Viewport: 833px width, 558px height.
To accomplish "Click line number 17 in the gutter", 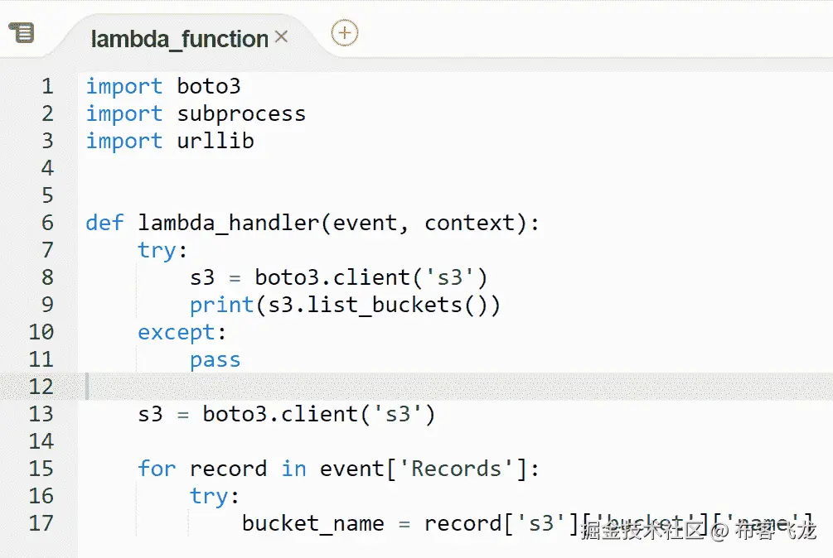I will (41, 523).
